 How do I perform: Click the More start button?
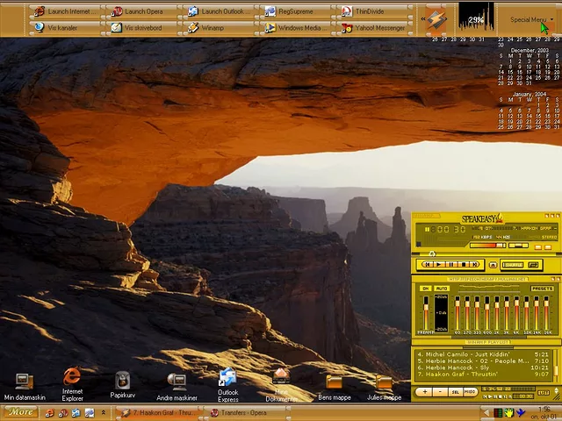click(x=20, y=412)
